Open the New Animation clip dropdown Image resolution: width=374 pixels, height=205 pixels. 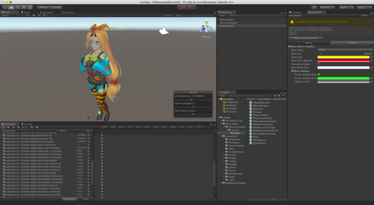coord(30,131)
